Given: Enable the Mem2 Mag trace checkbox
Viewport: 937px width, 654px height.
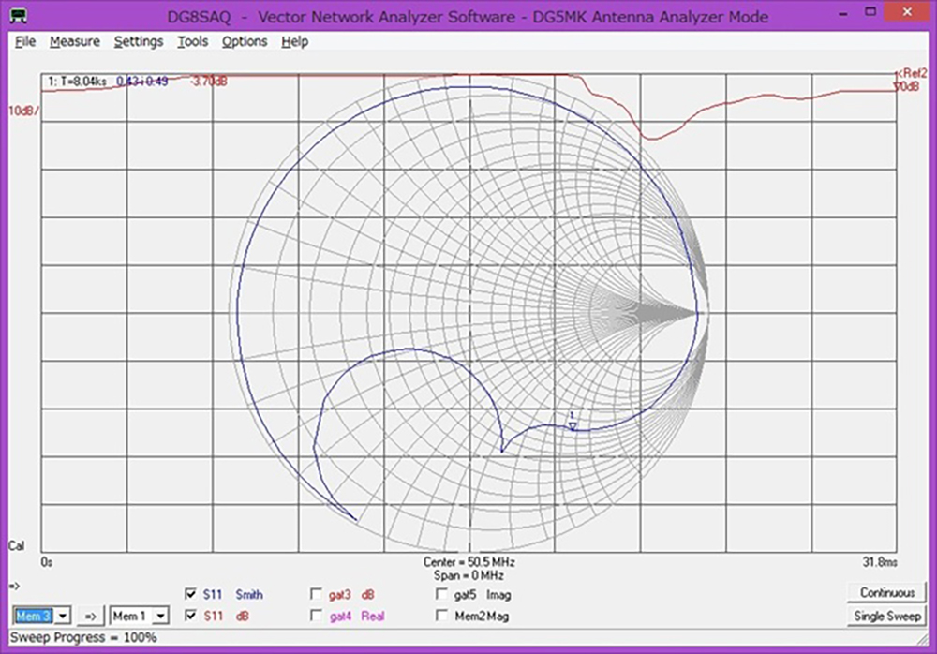Looking at the screenshot, I should (x=441, y=616).
